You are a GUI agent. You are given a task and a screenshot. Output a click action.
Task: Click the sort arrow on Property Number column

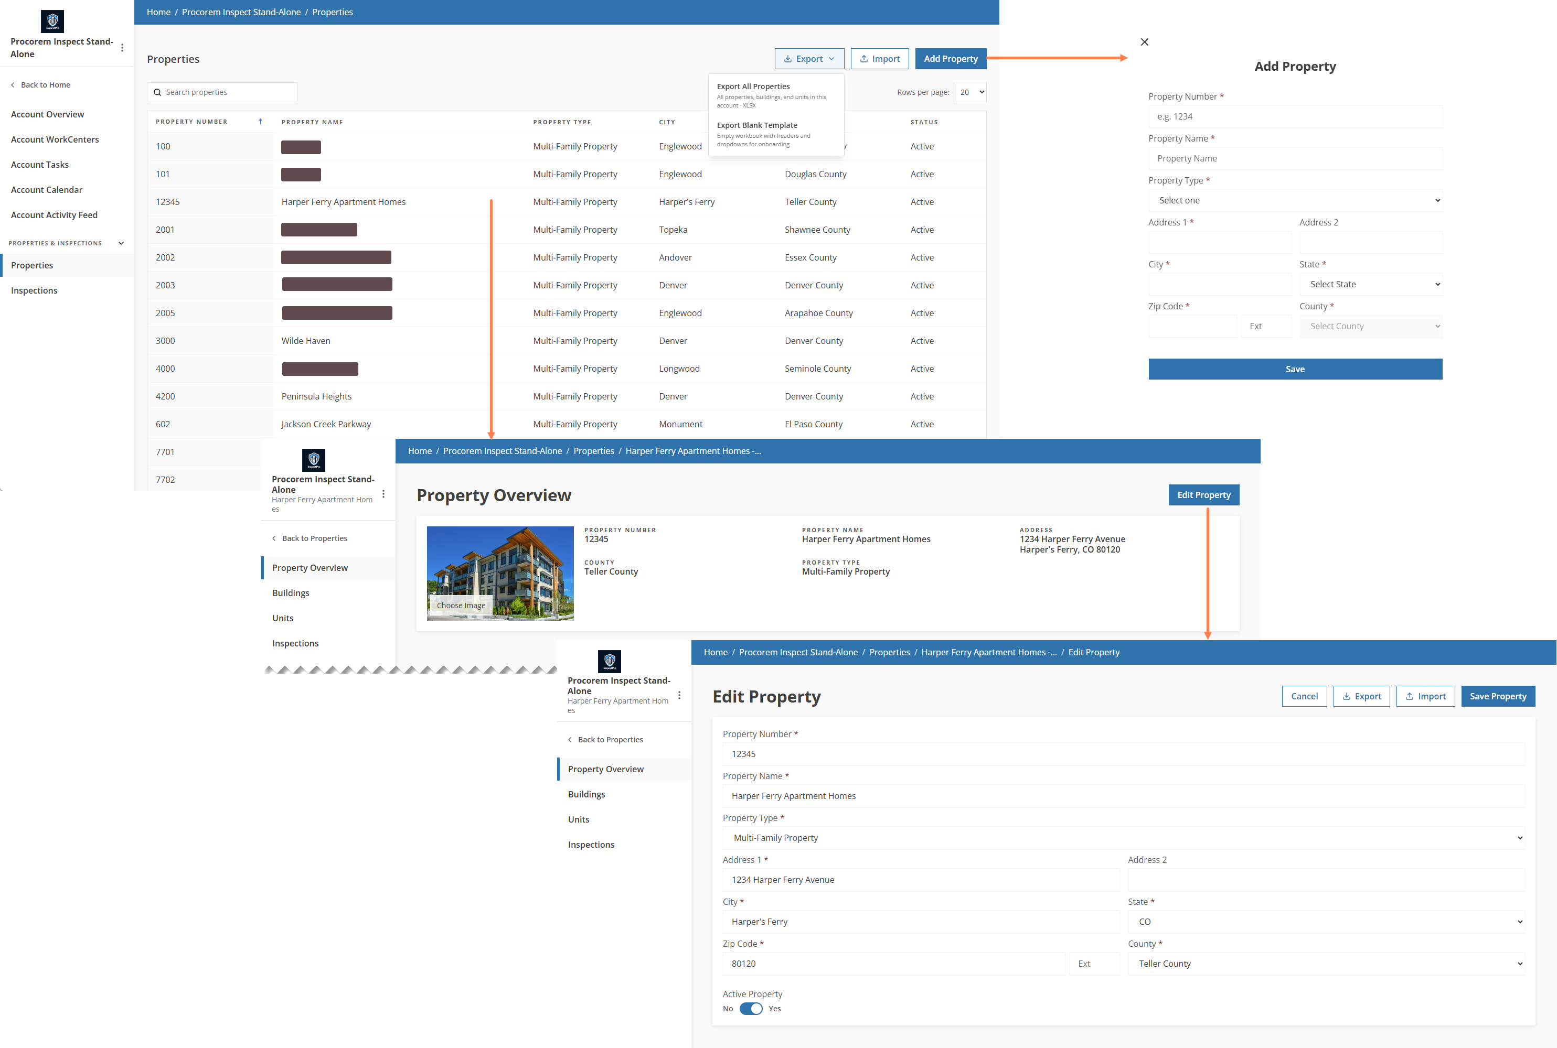[260, 122]
